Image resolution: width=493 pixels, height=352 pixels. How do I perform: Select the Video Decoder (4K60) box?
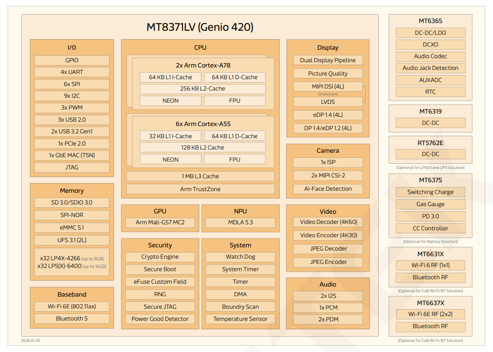pyautogui.click(x=328, y=222)
